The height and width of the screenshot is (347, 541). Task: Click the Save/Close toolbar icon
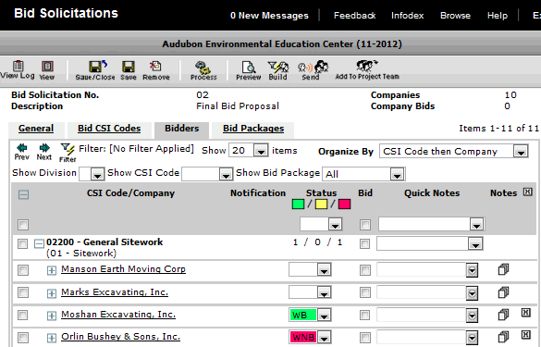click(x=95, y=70)
